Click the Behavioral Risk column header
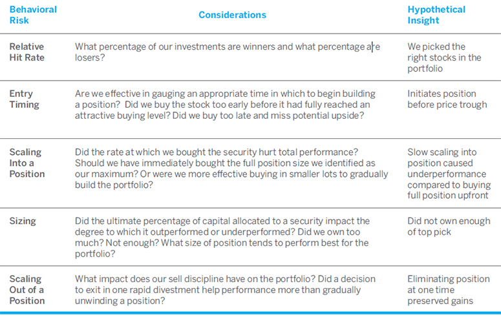Screen dimensions: 501x317 (x=33, y=15)
